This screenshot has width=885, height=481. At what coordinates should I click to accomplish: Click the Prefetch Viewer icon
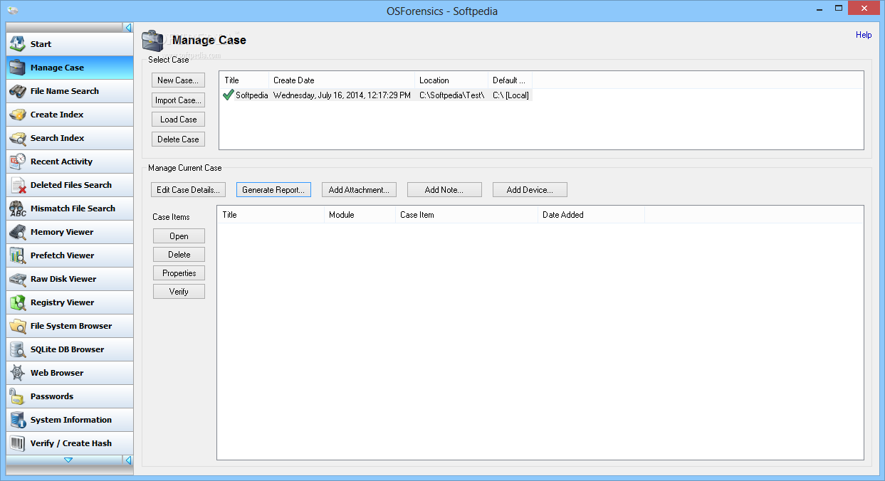[x=18, y=255]
